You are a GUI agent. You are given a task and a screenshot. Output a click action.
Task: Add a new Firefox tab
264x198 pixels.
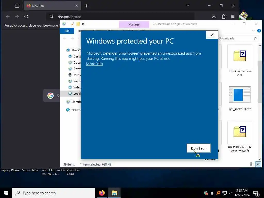pyautogui.click(x=86, y=6)
